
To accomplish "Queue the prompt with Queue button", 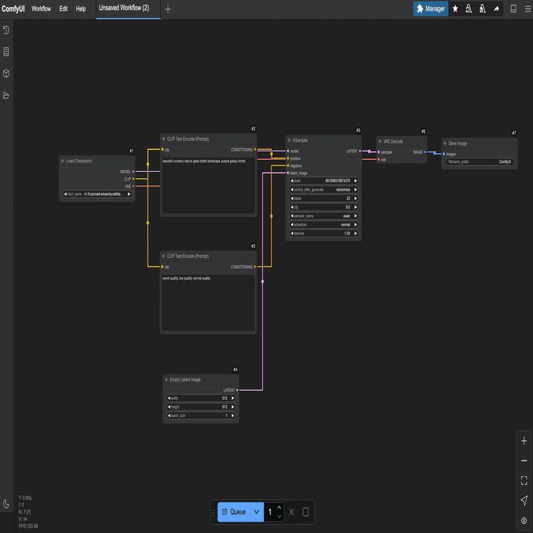I will [235, 512].
